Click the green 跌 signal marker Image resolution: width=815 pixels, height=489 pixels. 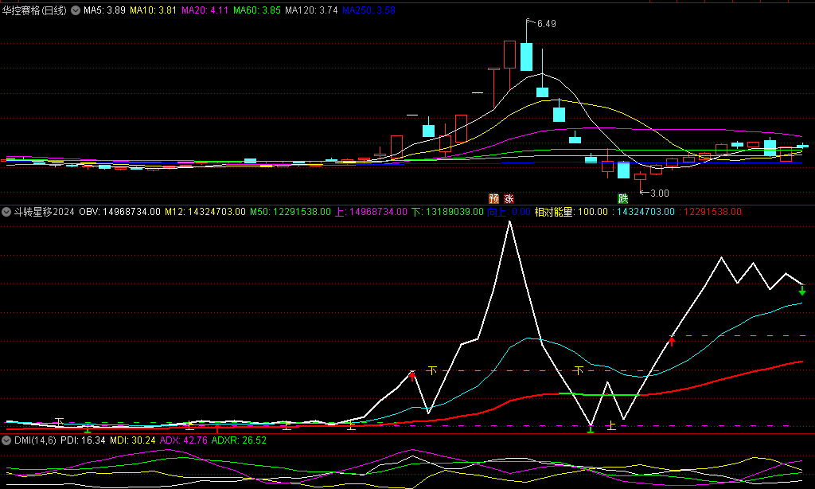point(622,198)
